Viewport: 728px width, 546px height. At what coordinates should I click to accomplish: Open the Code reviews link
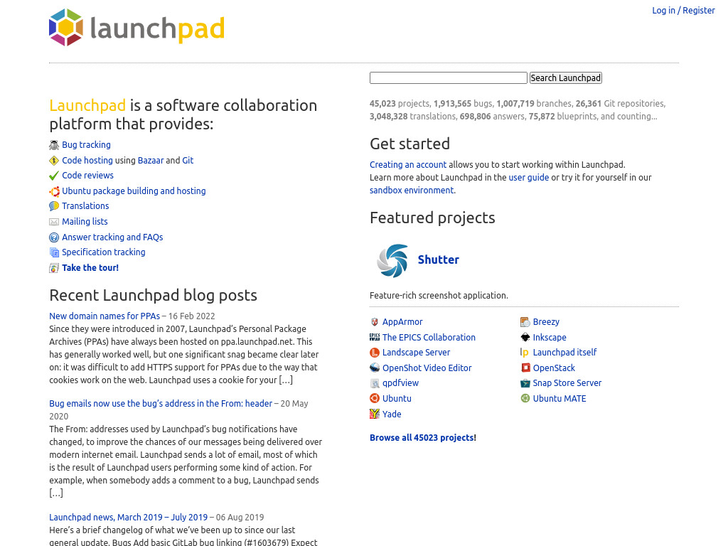(x=87, y=176)
